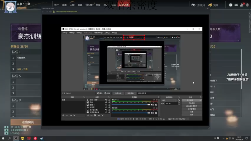This screenshot has height=141, width=251.
Task: Hide the 文本 (GDI+) source with eye icon
Action: tap(106, 100)
